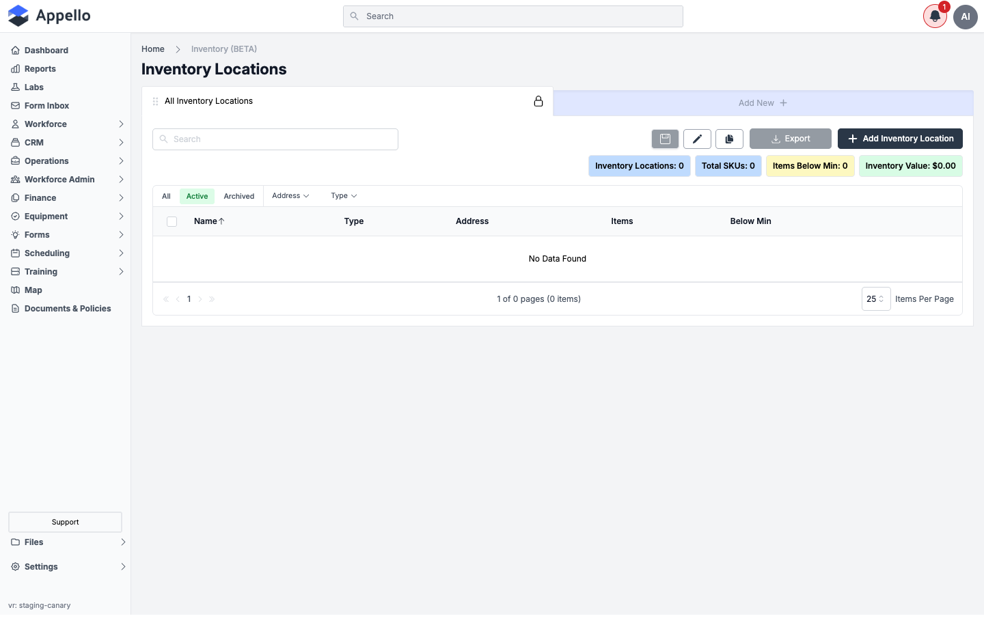Go to last page arrow
The width and height of the screenshot is (984, 627).
coord(212,299)
